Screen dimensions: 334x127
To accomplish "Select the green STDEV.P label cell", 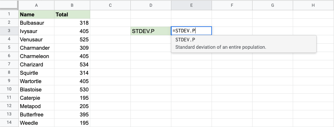I will click(x=151, y=31).
